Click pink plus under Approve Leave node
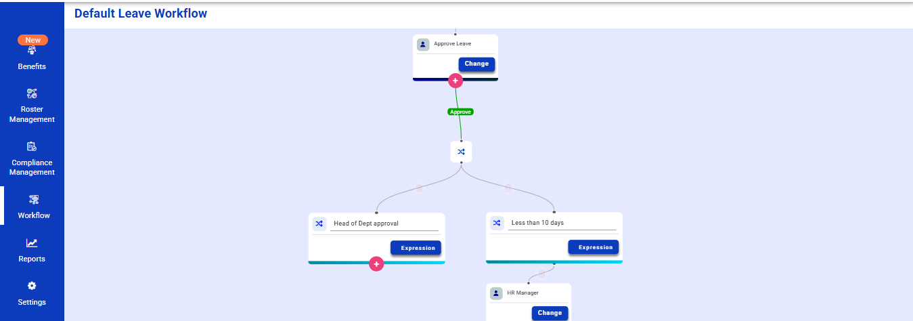 (455, 81)
